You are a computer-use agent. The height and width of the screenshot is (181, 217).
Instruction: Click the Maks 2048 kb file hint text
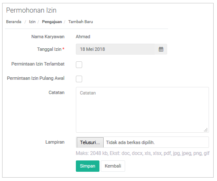[143, 153]
